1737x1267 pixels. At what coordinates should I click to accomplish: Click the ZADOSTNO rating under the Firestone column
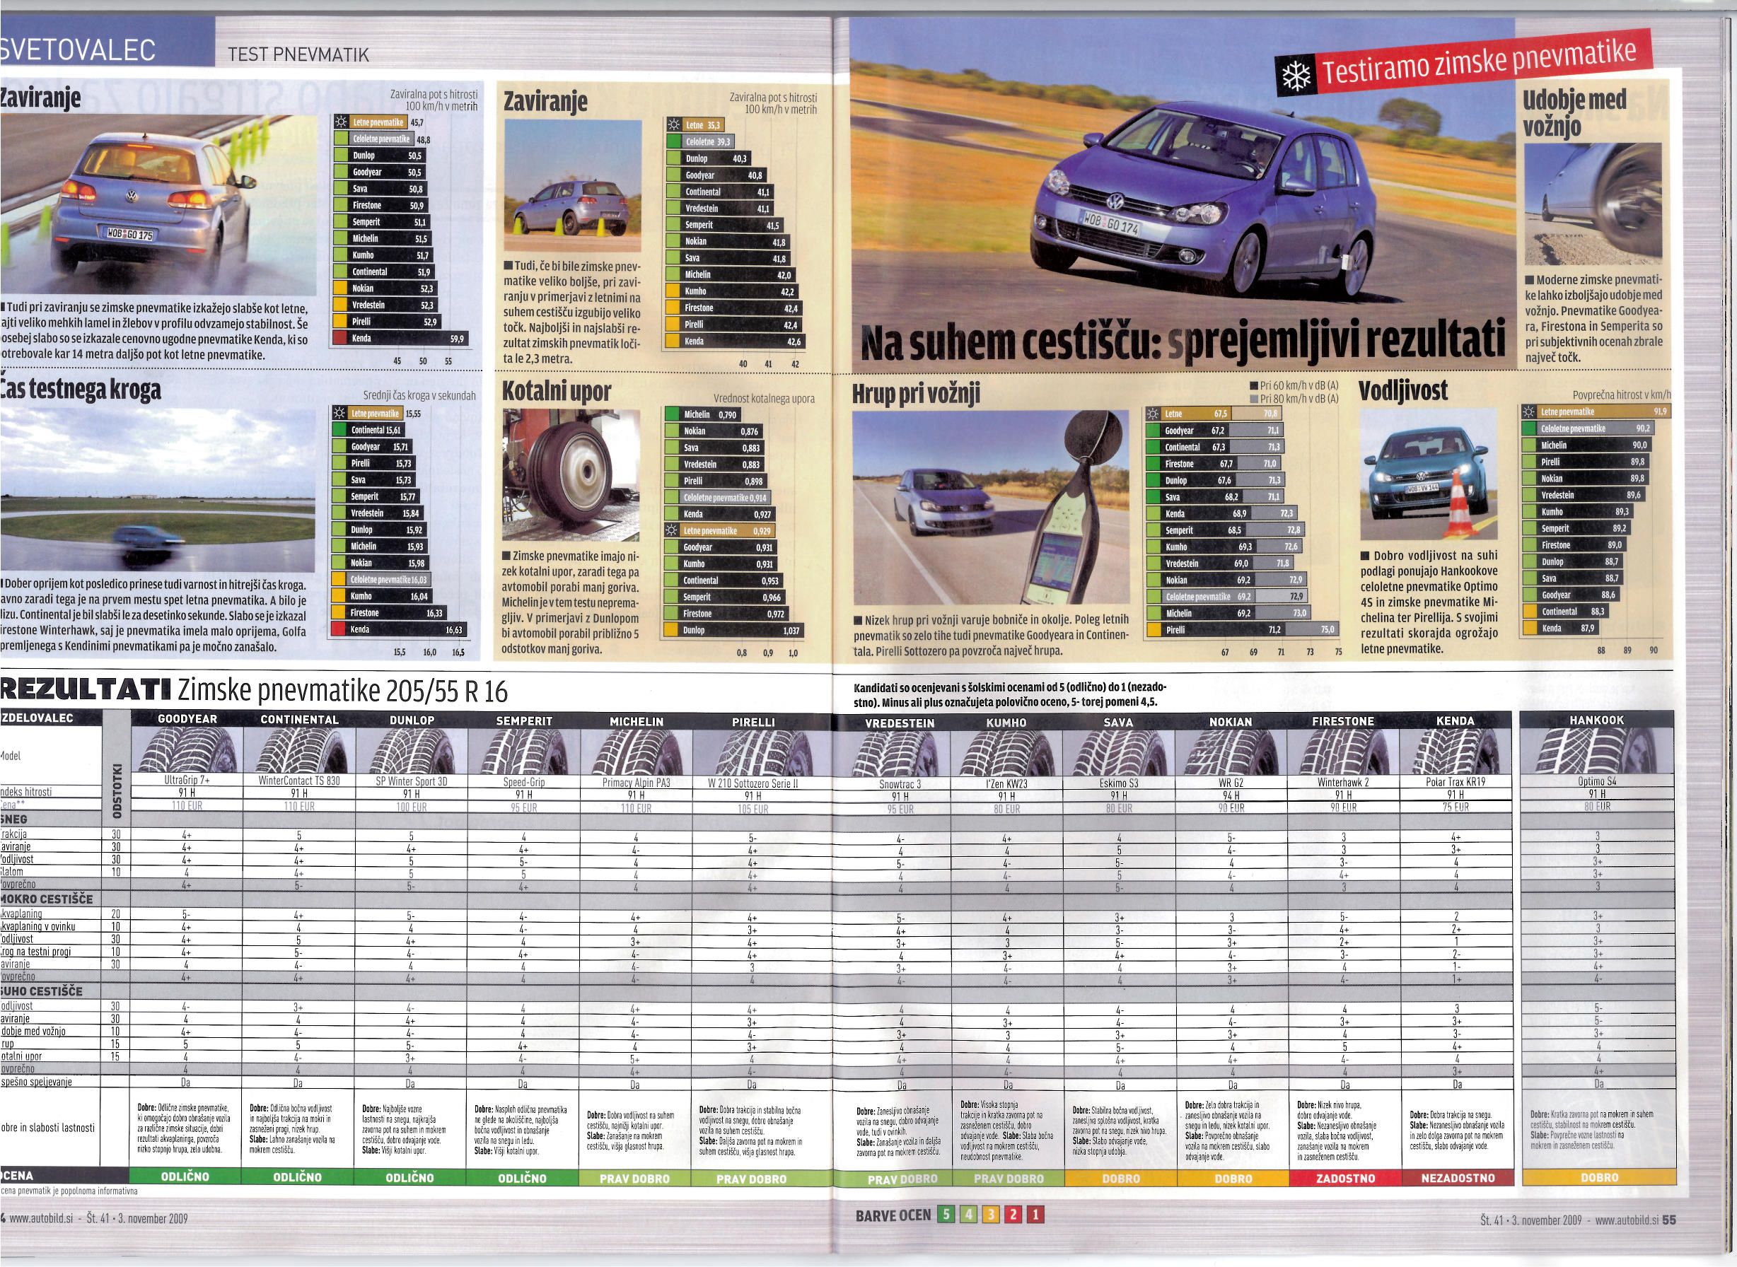1345,1178
